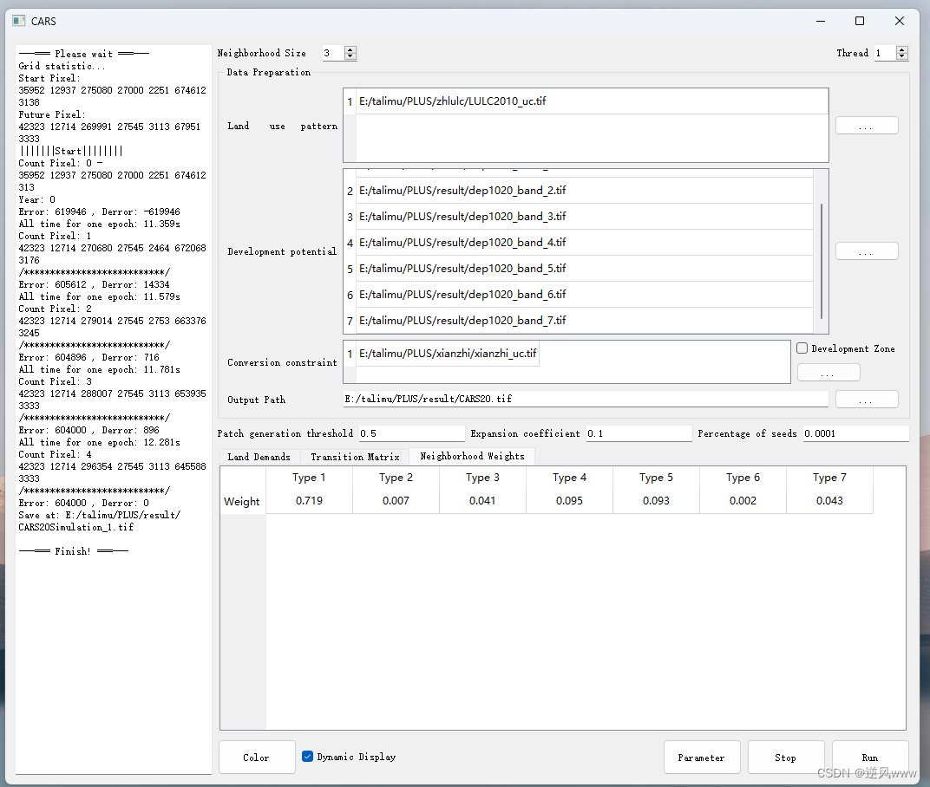Screen dimensions: 930x787
Task: Click the Type 4 weight cell 0.095
Action: [x=569, y=501]
